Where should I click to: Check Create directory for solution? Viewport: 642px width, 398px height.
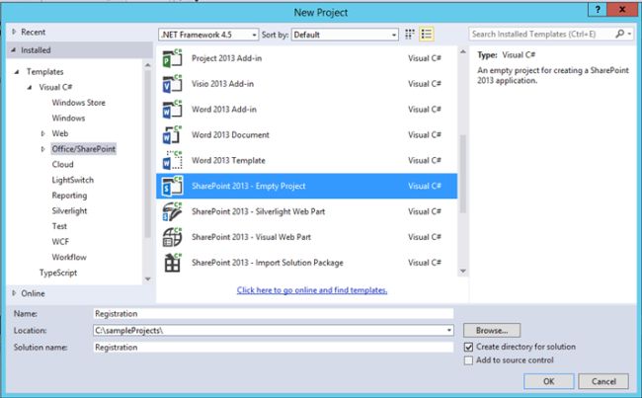tap(469, 347)
